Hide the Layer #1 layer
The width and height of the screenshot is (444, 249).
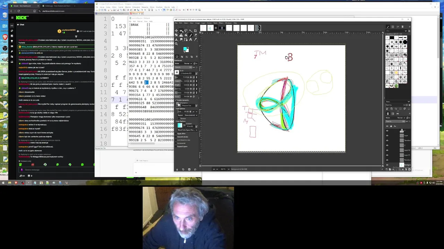click(x=387, y=155)
